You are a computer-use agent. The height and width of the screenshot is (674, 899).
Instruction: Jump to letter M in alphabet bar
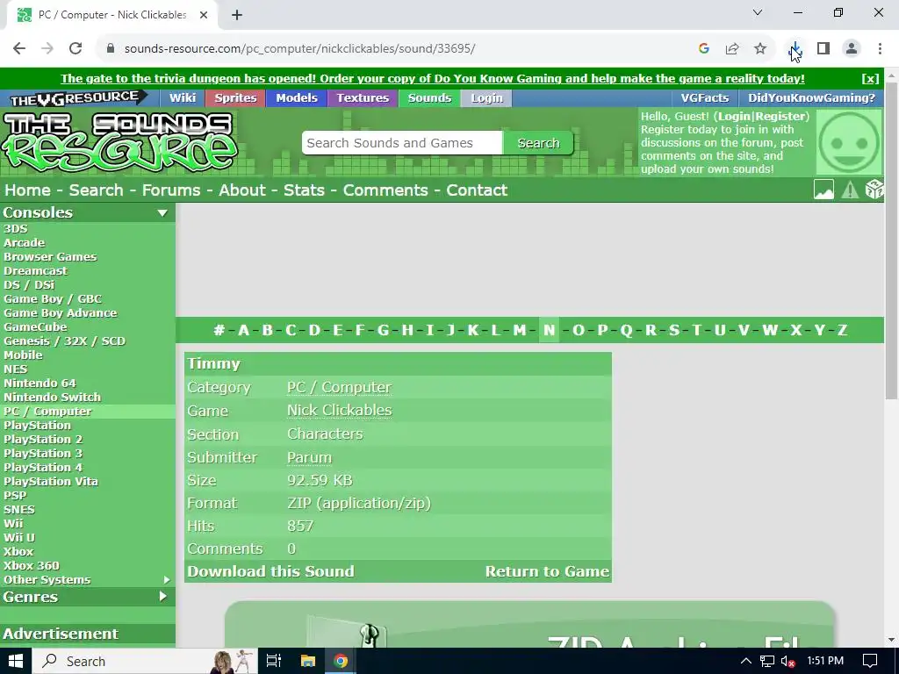[x=520, y=330]
